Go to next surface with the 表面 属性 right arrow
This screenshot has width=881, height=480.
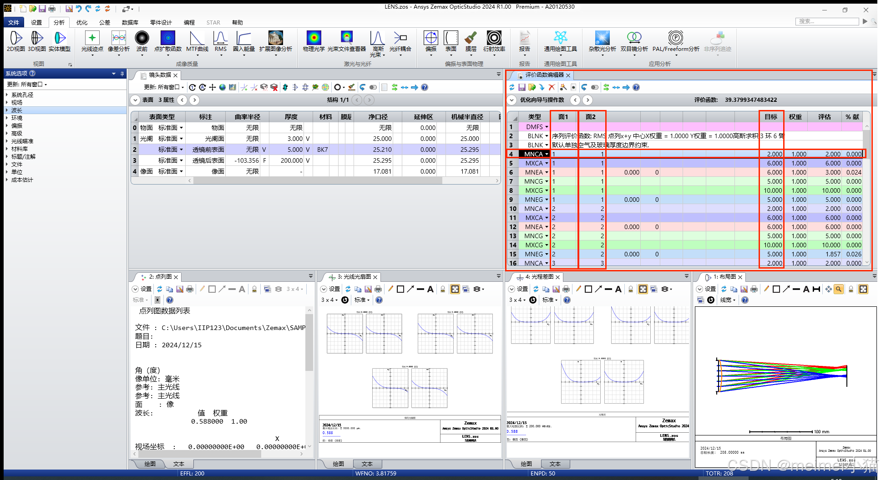tap(194, 100)
